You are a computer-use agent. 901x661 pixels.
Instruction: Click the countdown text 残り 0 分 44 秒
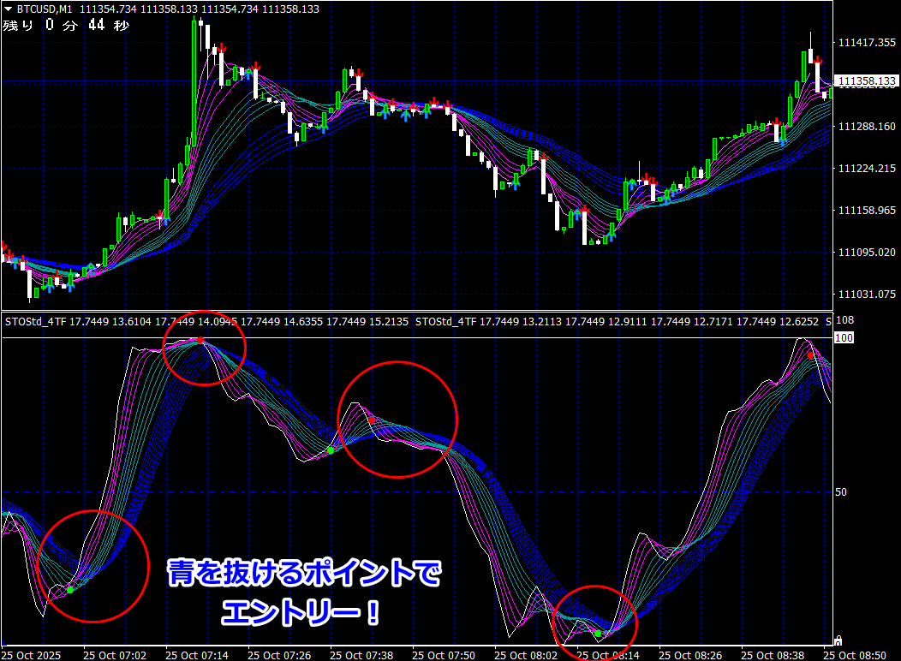click(x=66, y=25)
